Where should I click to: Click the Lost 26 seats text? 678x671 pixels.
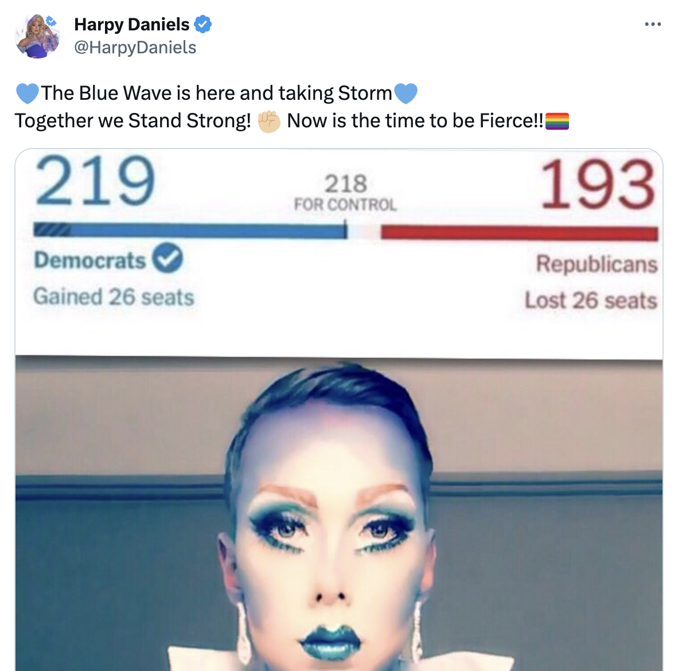pos(591,300)
